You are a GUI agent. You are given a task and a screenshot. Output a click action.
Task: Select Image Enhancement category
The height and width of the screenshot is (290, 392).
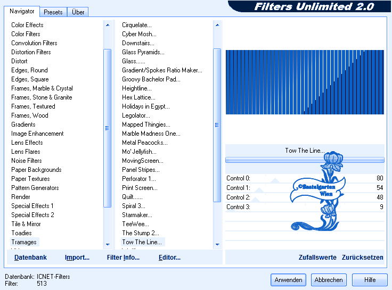[x=37, y=134]
